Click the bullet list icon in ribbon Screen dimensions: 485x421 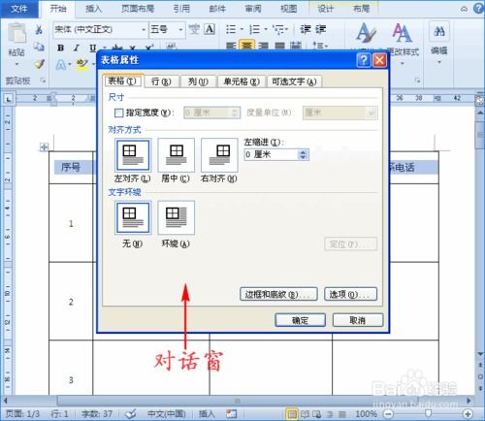pyautogui.click(x=231, y=30)
